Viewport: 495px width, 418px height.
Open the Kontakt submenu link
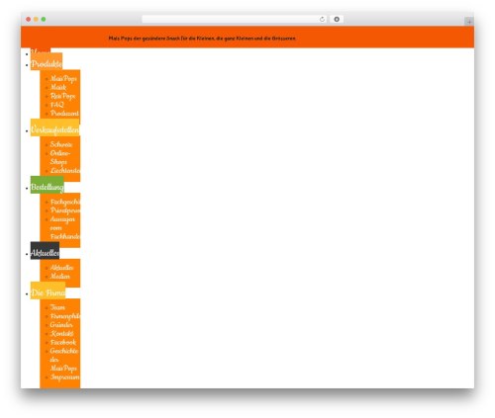tap(62, 334)
